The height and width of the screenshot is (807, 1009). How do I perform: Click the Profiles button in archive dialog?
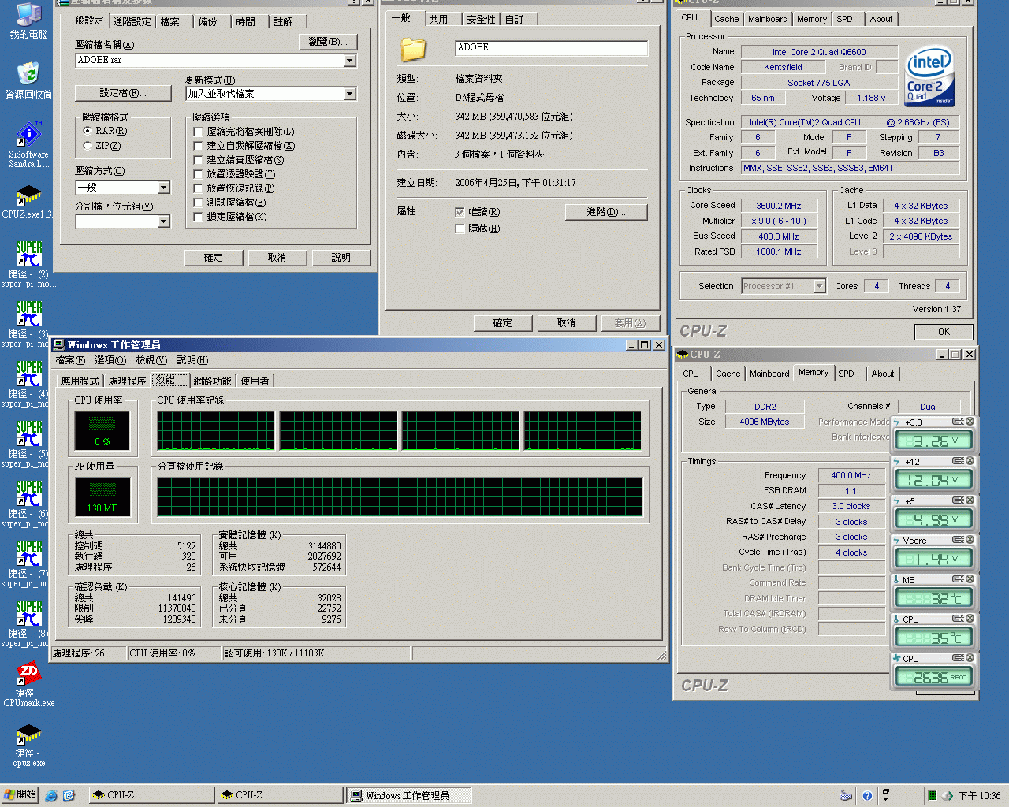(x=123, y=93)
